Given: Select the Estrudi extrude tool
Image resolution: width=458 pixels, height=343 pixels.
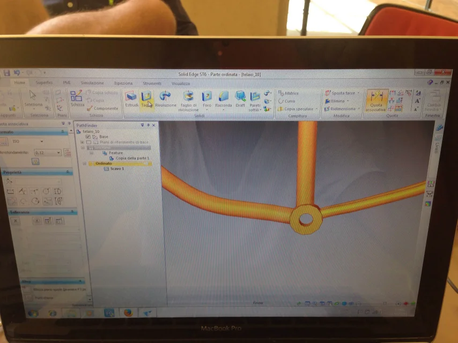Looking at the screenshot, I should click(131, 99).
